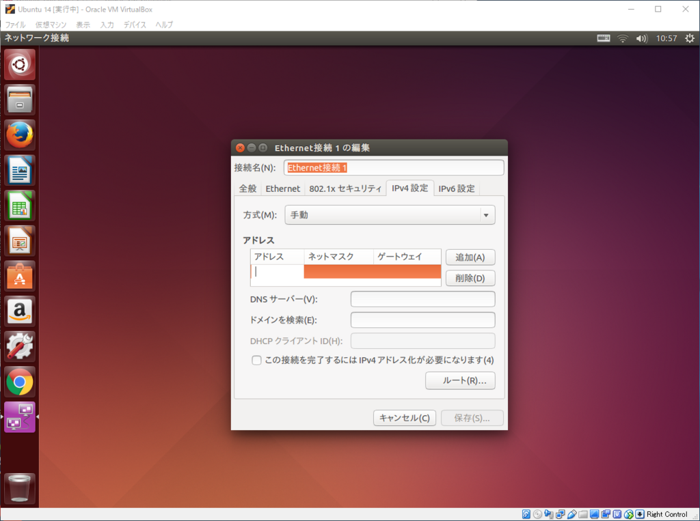Minimize the Ethernet接続 1 dialog
Screen dimensions: 700x521
252,147
